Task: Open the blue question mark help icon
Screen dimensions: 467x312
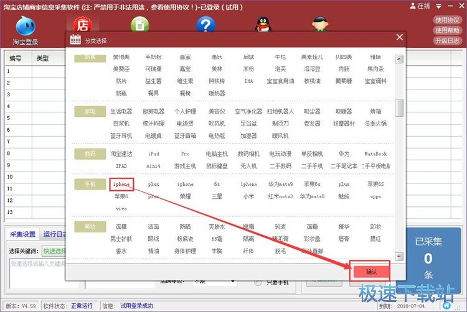Action: point(205,24)
